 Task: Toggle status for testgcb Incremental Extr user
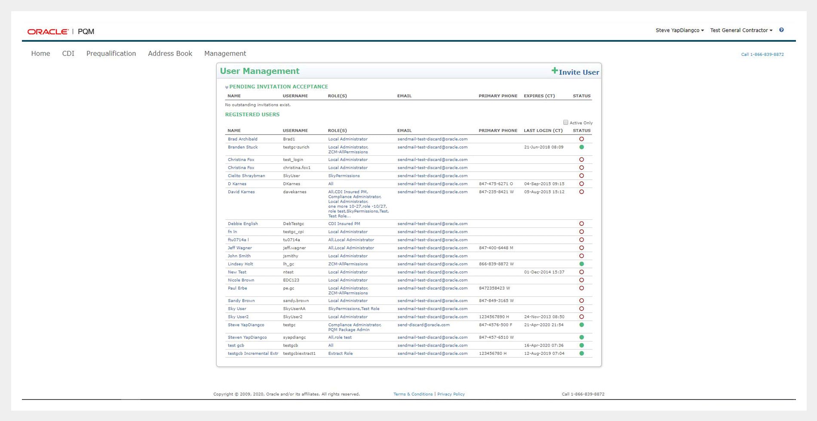click(581, 353)
